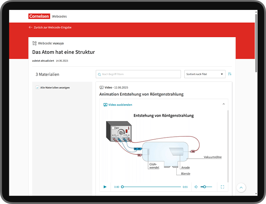Click the scroll-to-top round button
Viewport: 266px width, 204px height.
pos(241,188)
